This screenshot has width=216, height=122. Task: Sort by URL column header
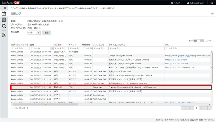167,45
